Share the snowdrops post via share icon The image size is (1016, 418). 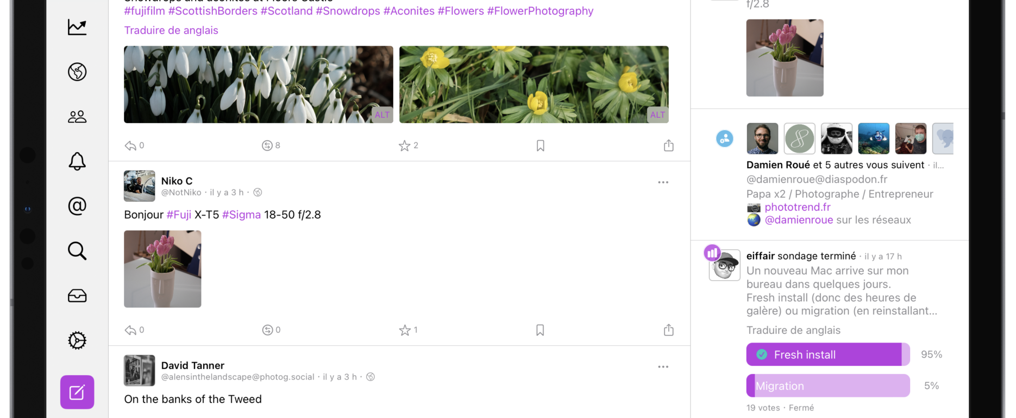(x=669, y=145)
